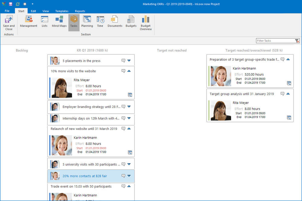The image size is (302, 201).
Task: Click planning icon in Preparation of 3 target card
Action: (x=289, y=83)
